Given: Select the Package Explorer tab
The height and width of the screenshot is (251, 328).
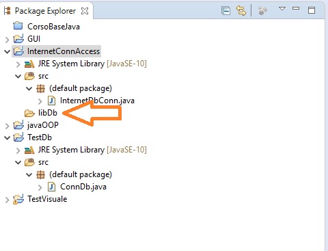Looking at the screenshot, I should [46, 11].
